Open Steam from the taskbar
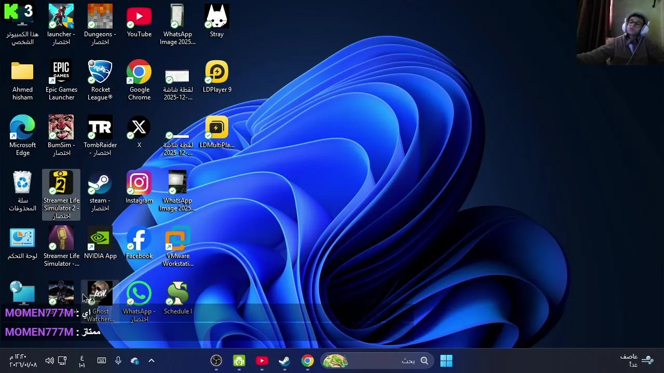Image resolution: width=664 pixels, height=373 pixels. click(284, 361)
